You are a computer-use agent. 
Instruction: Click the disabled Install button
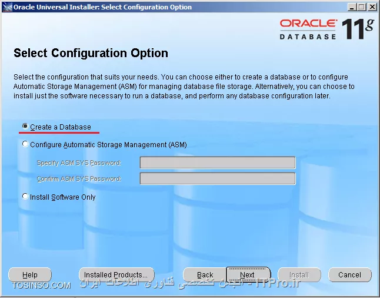click(299, 274)
